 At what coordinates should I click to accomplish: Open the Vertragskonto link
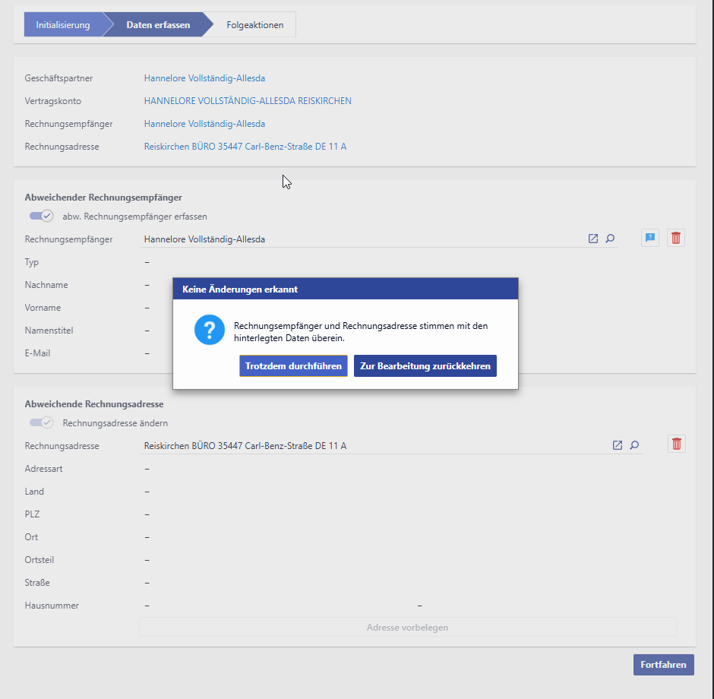pos(248,101)
